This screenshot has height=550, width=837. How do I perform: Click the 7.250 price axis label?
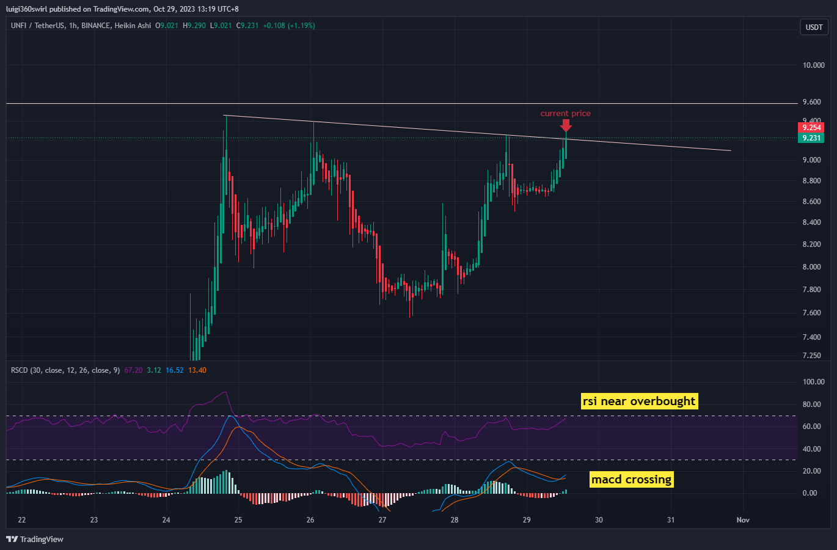click(811, 356)
